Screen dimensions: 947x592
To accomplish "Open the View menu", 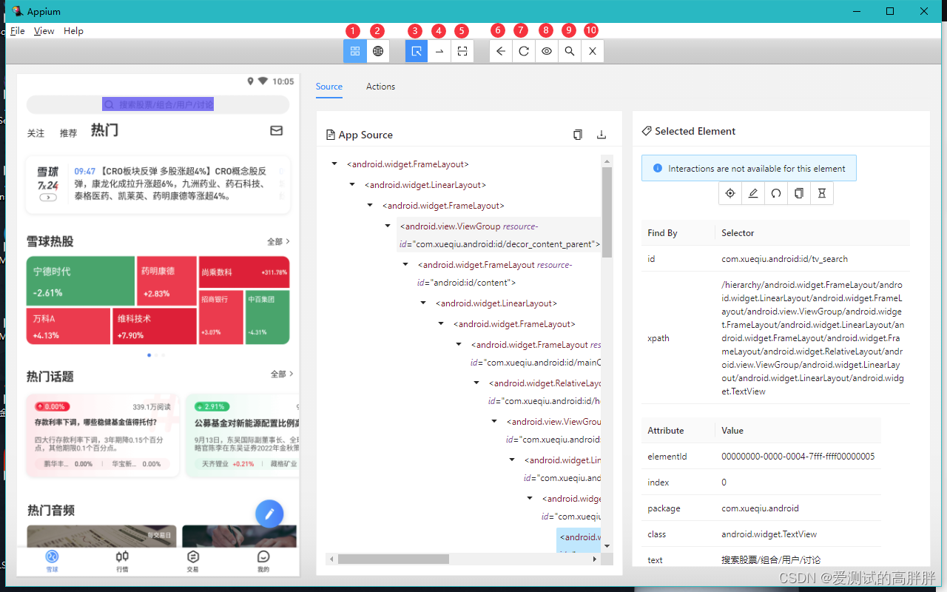I will (x=44, y=31).
